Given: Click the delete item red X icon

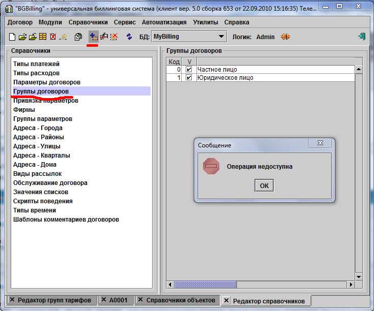Looking at the screenshot, I should (x=114, y=37).
